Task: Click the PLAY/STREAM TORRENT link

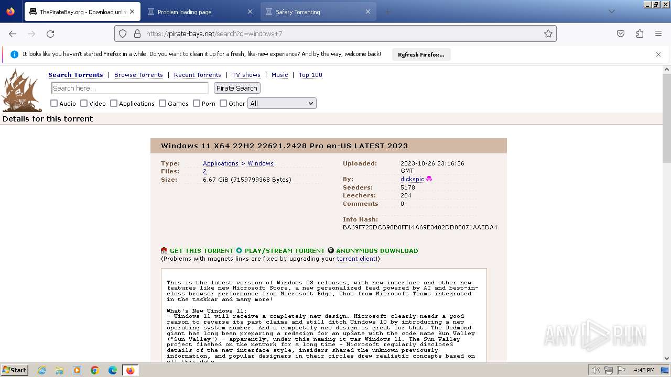Action: pos(285,251)
